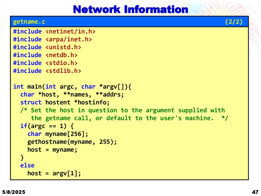Click the date "5/8/2025" in footer
This screenshot has height=196, width=261.
pyautogui.click(x=14, y=192)
